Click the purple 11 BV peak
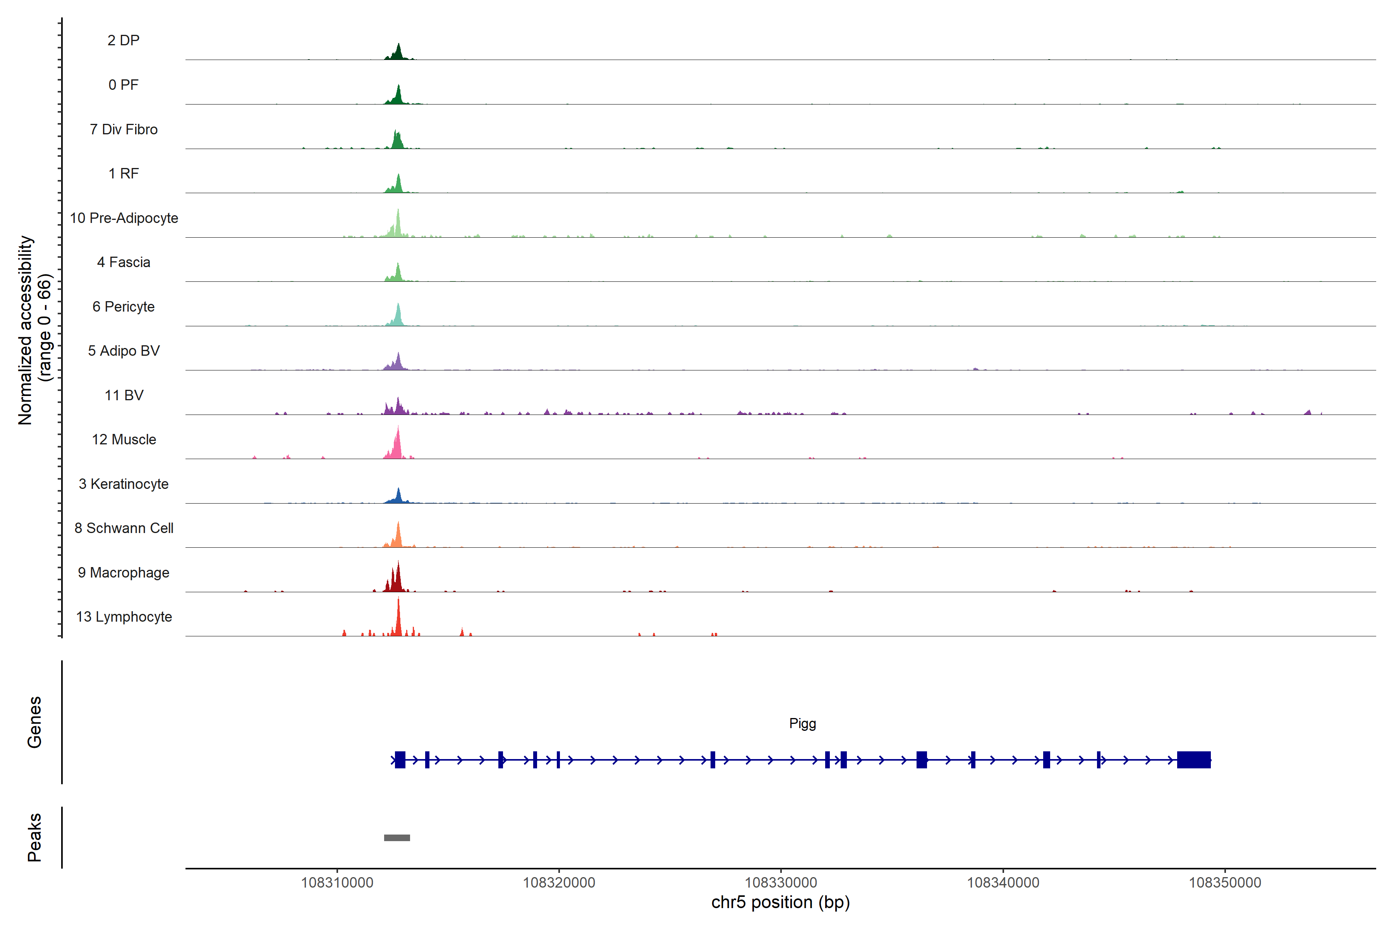The width and height of the screenshot is (1394, 929). [x=398, y=408]
